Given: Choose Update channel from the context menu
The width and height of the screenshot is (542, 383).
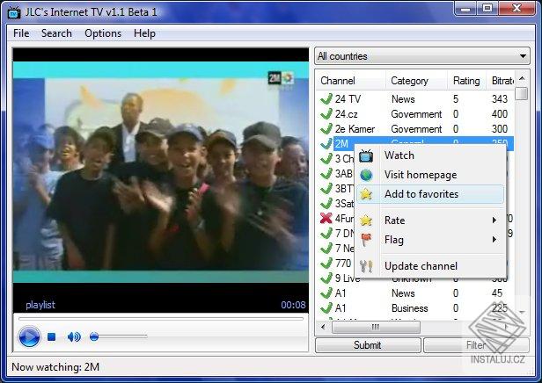Looking at the screenshot, I should (430, 266).
